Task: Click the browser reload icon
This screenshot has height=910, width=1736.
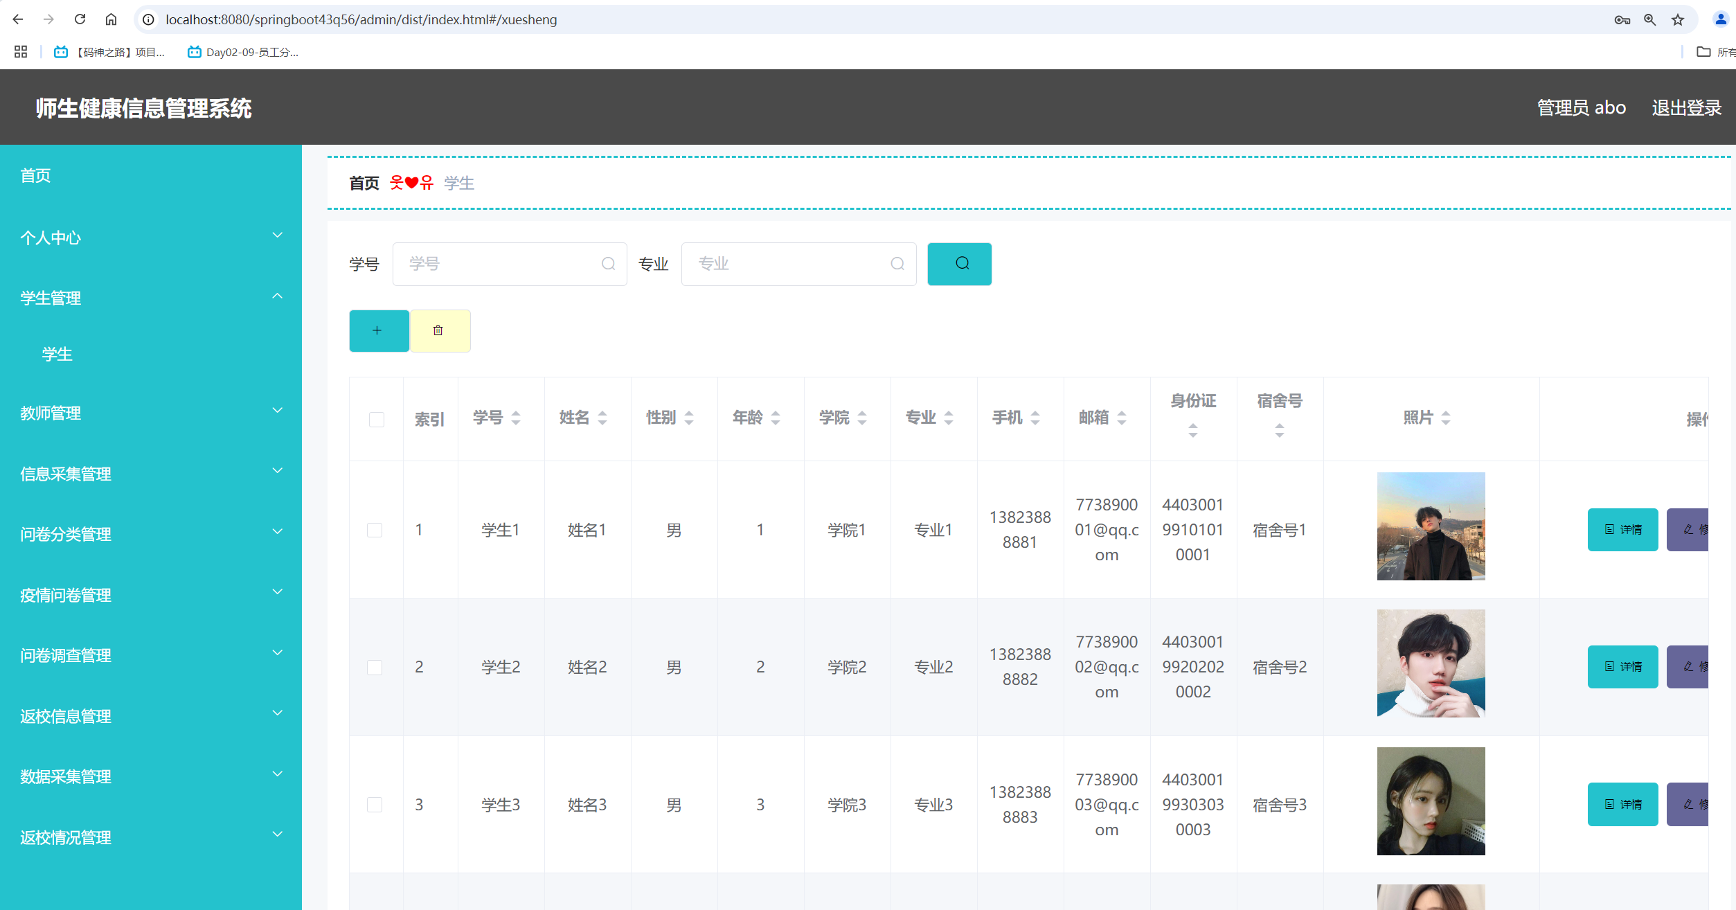Action: (80, 19)
